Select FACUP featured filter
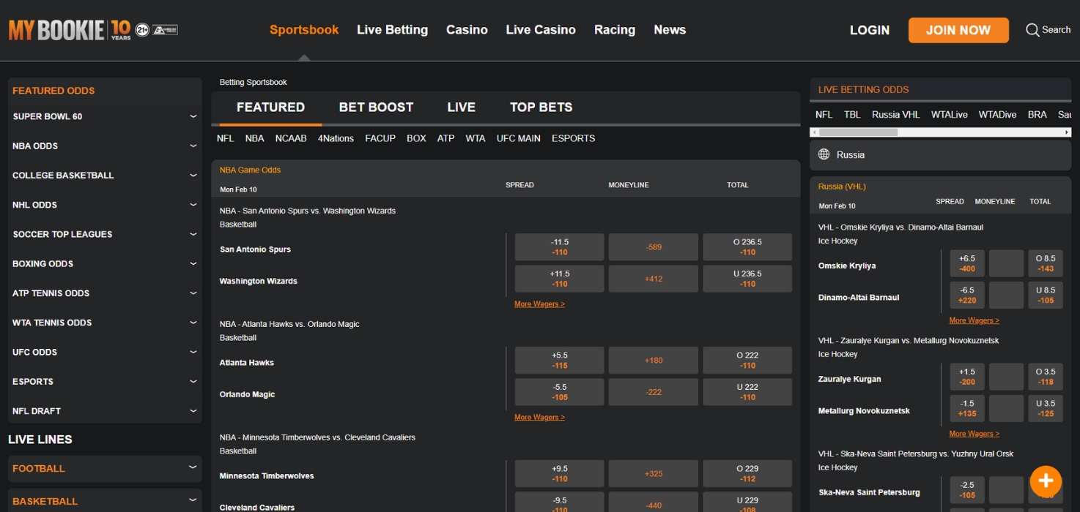 (380, 138)
